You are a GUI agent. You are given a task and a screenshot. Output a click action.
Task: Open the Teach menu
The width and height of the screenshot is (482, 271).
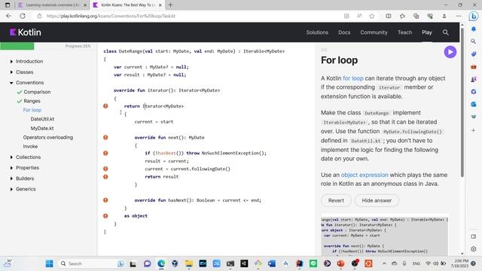coord(404,32)
